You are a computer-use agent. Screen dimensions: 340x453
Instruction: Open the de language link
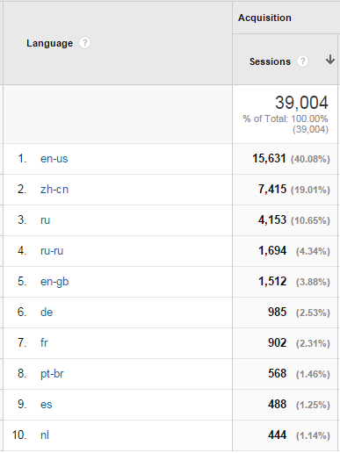pos(47,312)
